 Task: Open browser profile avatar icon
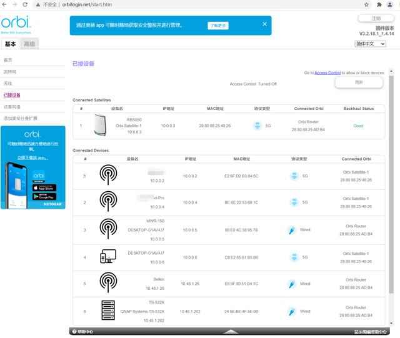(x=390, y=4)
